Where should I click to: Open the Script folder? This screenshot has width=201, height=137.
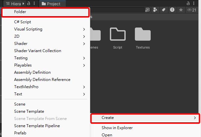pos(117,38)
